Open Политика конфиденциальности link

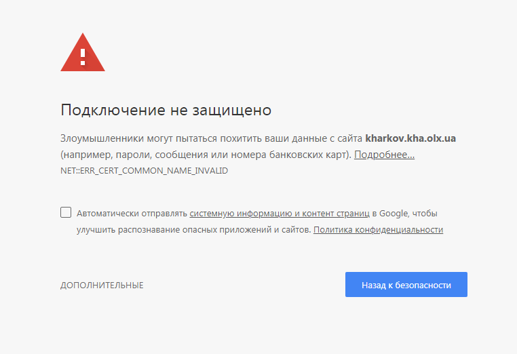[378, 229]
